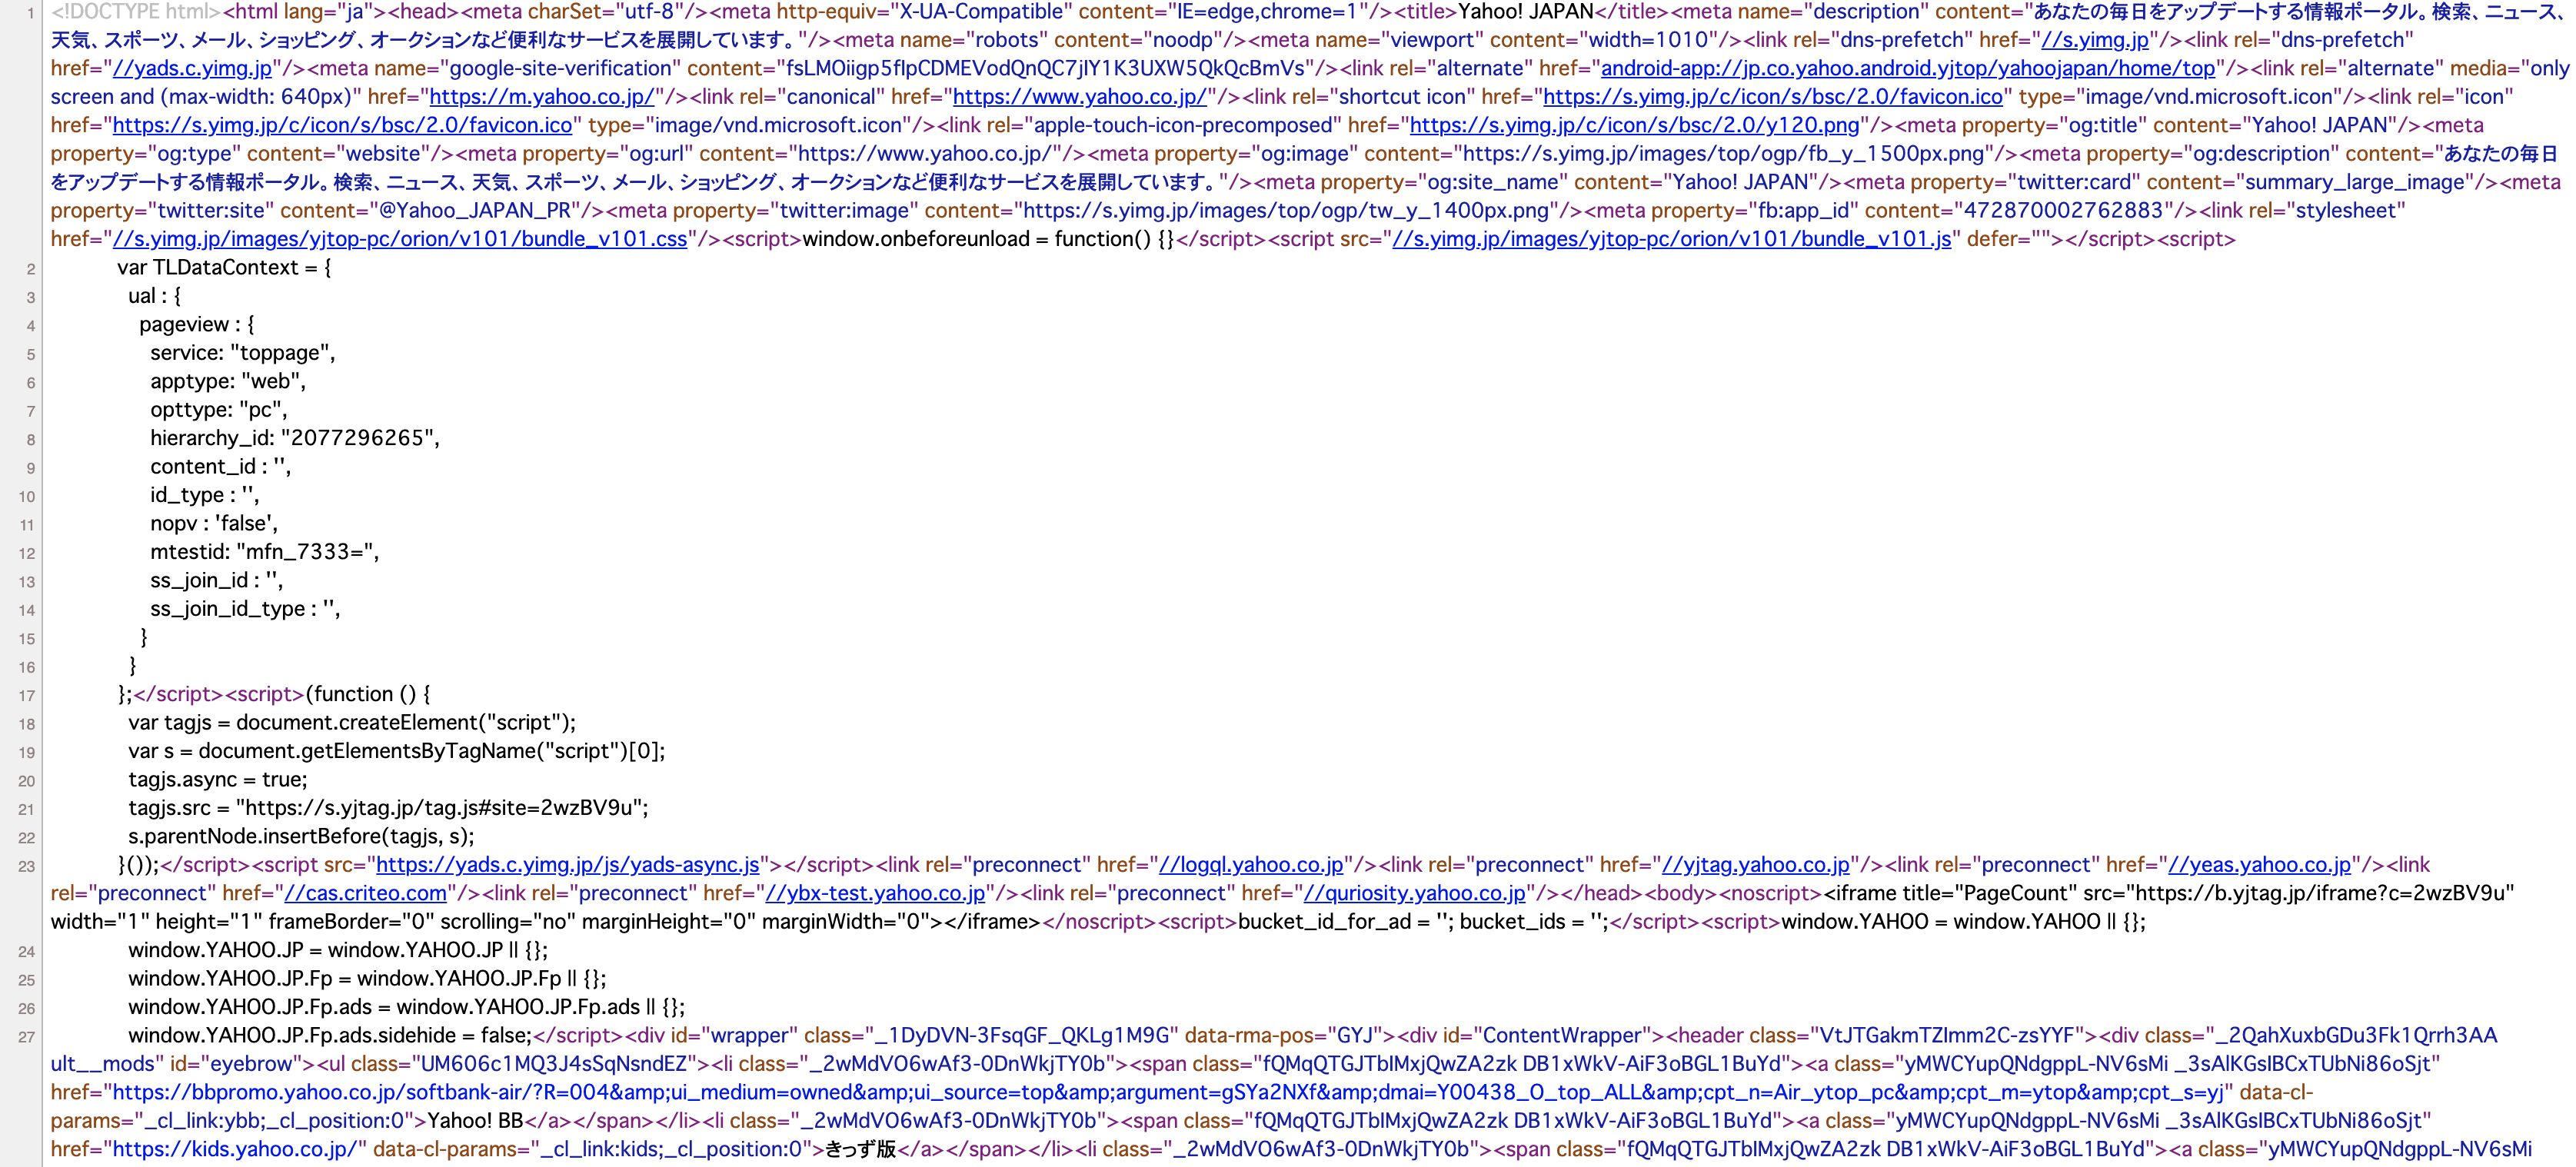Open the yads-async.js script link
The height and width of the screenshot is (1167, 2576).
(x=568, y=865)
